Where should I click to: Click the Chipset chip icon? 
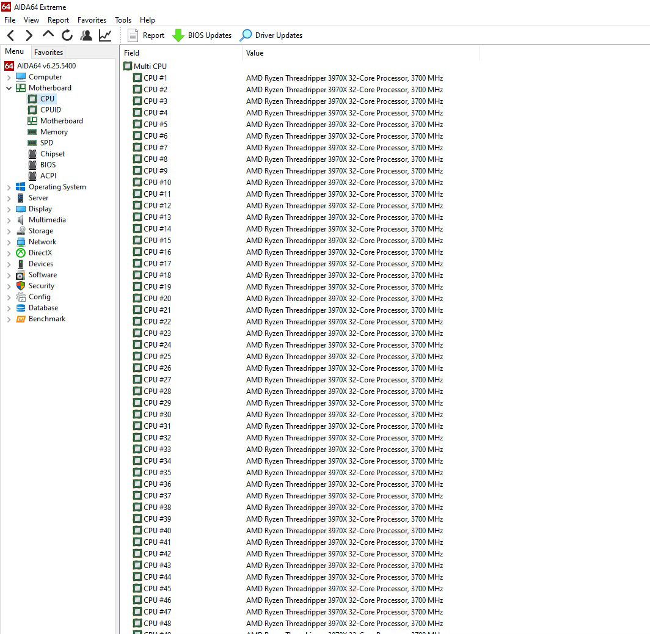tap(32, 154)
